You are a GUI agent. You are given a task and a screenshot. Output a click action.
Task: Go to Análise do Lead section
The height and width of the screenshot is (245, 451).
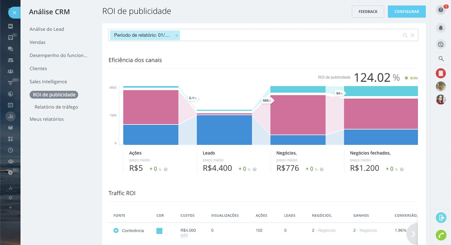point(47,29)
